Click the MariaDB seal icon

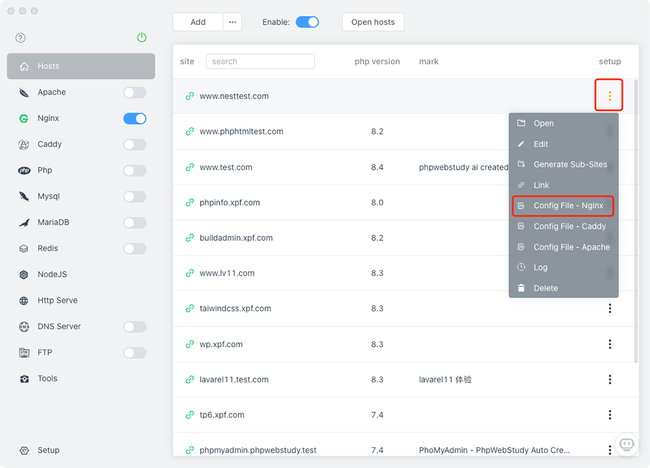pos(24,223)
